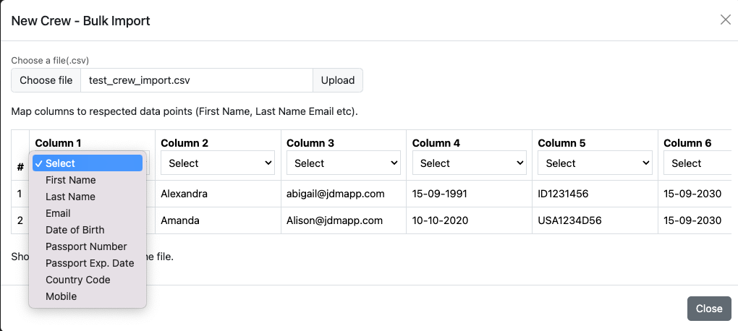
Task: Click the gray Close button
Action: click(x=708, y=309)
